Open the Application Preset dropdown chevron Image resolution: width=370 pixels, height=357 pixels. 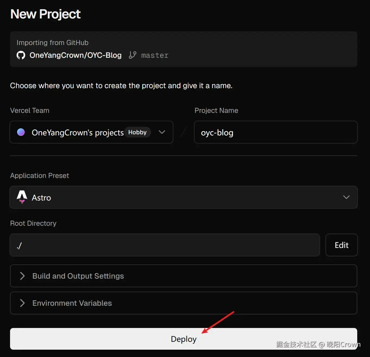tap(346, 197)
